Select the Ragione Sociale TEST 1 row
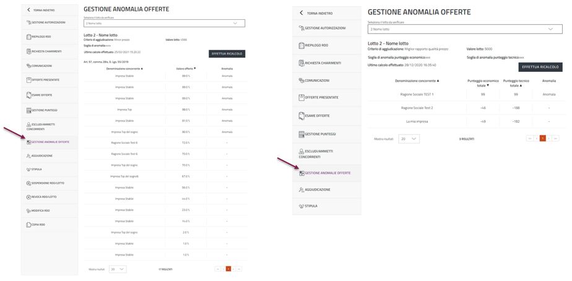Image resolution: width=572 pixels, height=281 pixels. (417, 94)
